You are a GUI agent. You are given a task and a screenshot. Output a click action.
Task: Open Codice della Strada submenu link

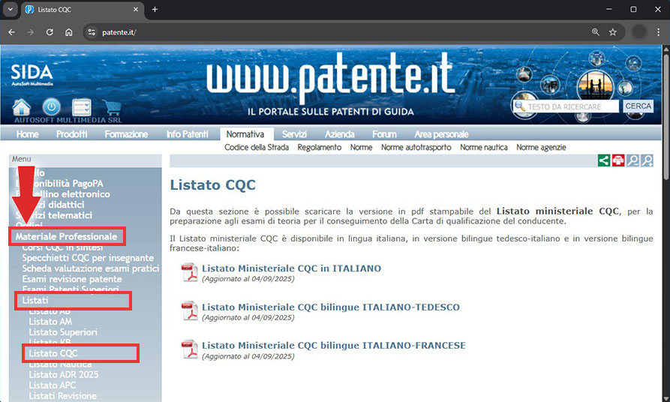[x=257, y=148]
